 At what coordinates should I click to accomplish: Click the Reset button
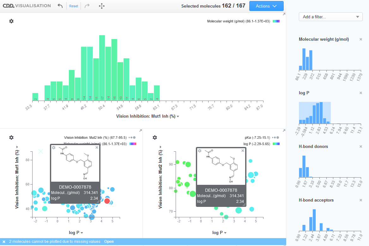pos(73,6)
